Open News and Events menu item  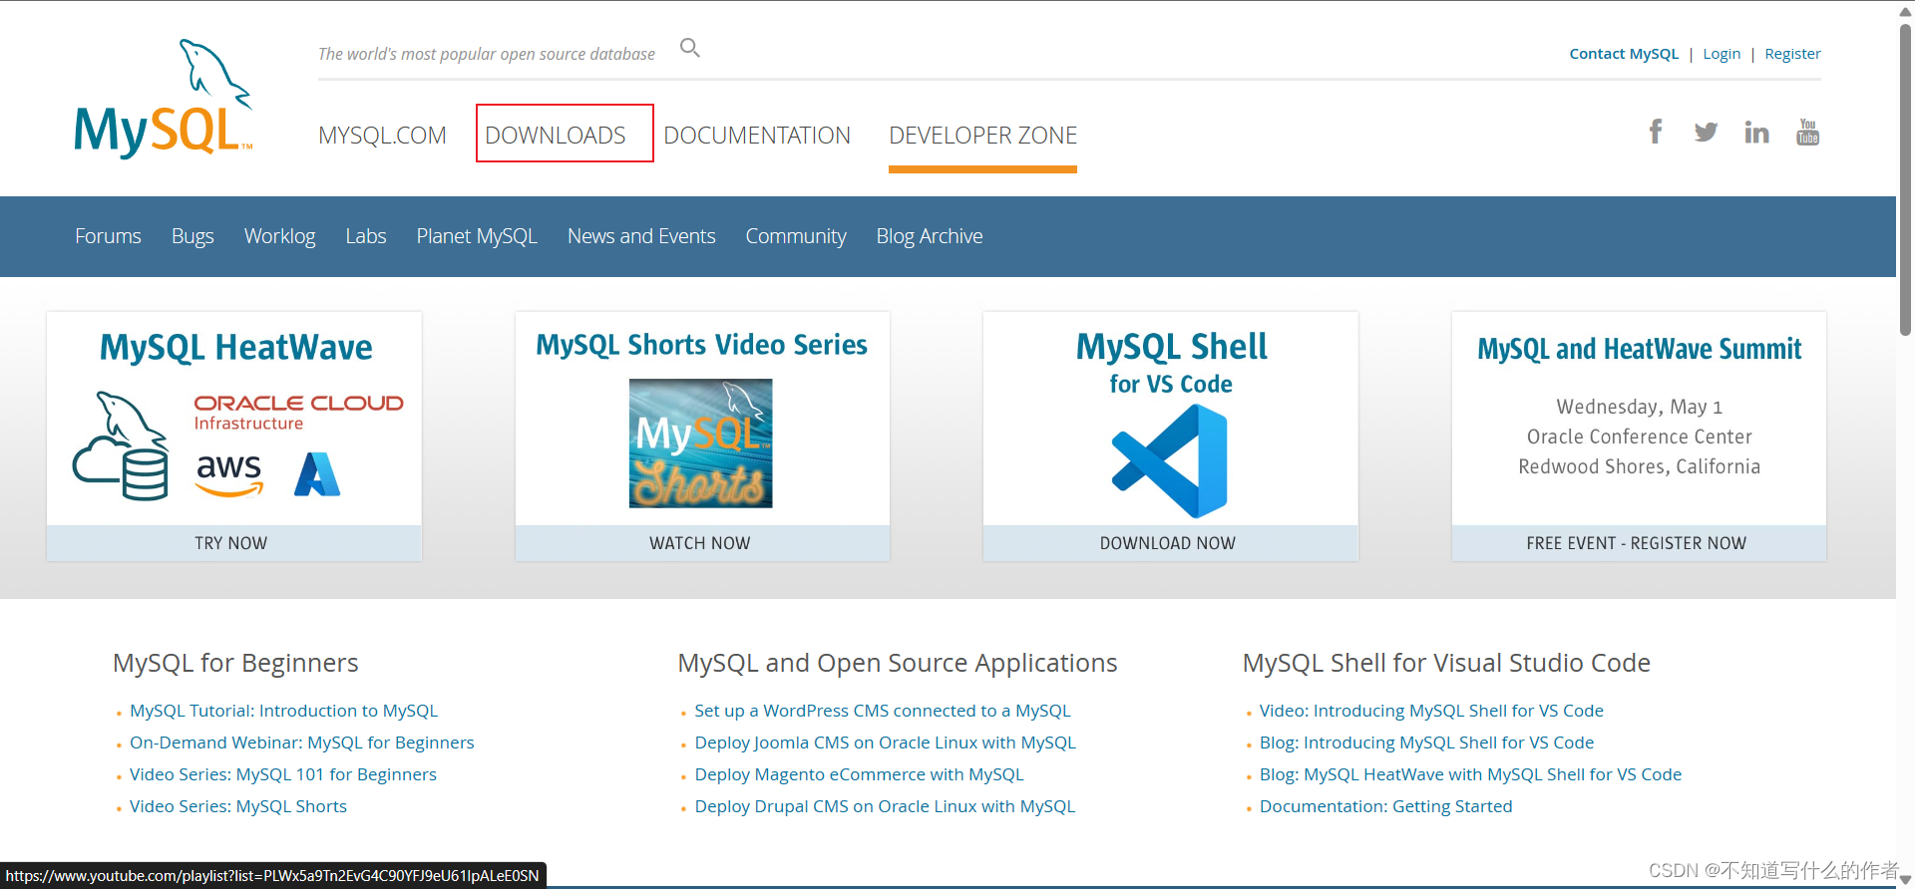[x=641, y=236]
